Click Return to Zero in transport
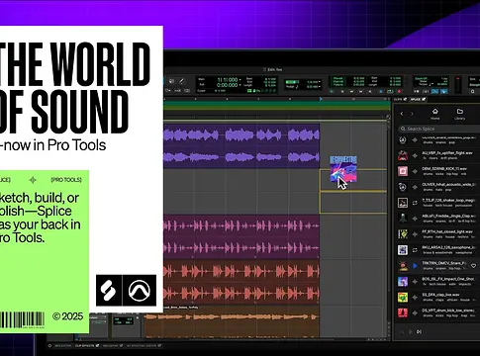The image size is (480, 356). [x=342, y=91]
